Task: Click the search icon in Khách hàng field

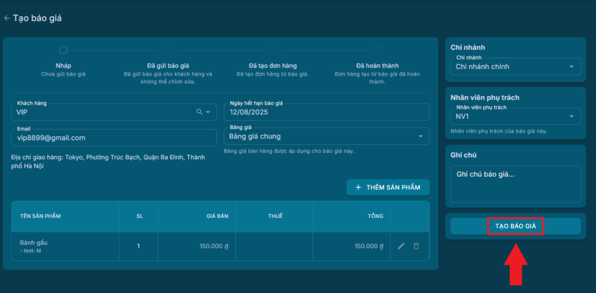Action: click(199, 112)
